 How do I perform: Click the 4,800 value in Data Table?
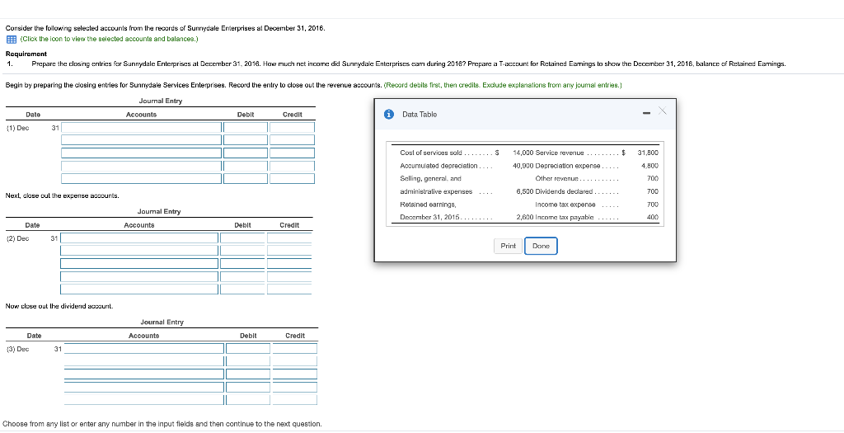649,165
